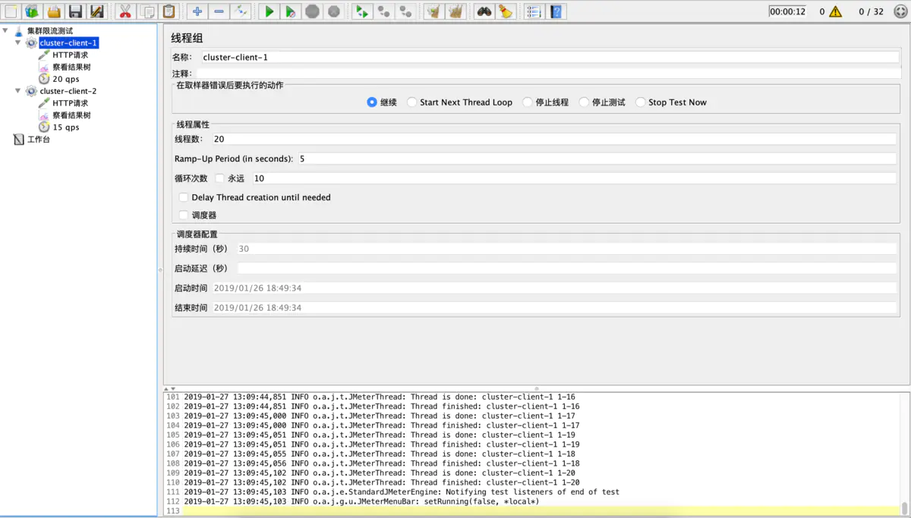The image size is (911, 518).
Task: Click Remote Start All icon
Action: point(362,11)
